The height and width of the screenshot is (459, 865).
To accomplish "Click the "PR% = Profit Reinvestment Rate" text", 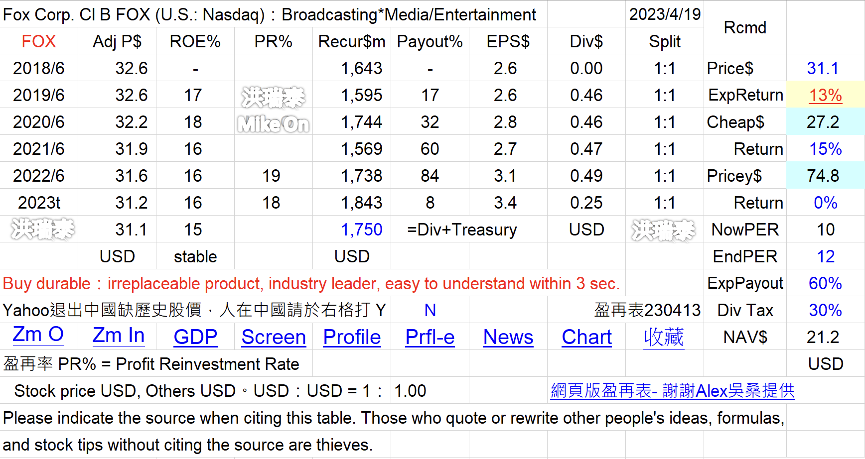I will [x=178, y=364].
